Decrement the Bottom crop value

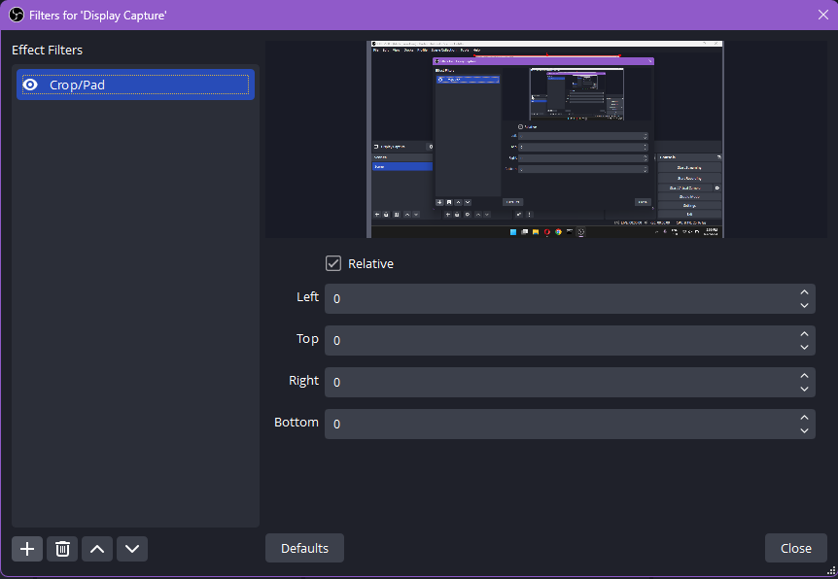tap(804, 430)
